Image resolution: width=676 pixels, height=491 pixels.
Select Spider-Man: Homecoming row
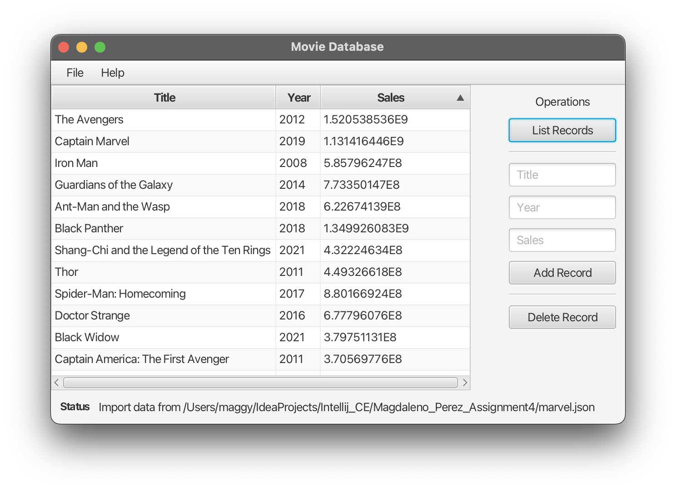click(261, 294)
